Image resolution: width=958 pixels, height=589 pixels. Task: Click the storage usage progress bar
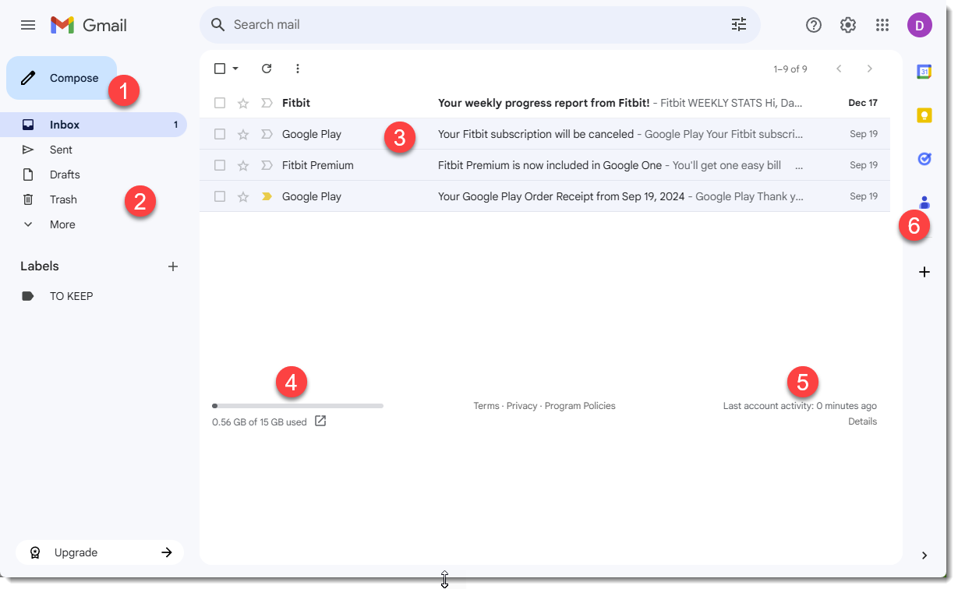point(298,406)
